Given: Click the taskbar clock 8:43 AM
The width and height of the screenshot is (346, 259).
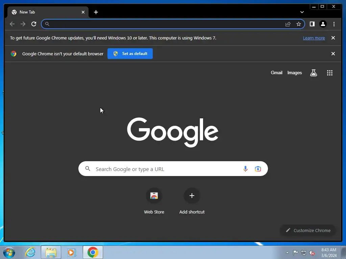Looking at the screenshot, I should click(x=328, y=253).
